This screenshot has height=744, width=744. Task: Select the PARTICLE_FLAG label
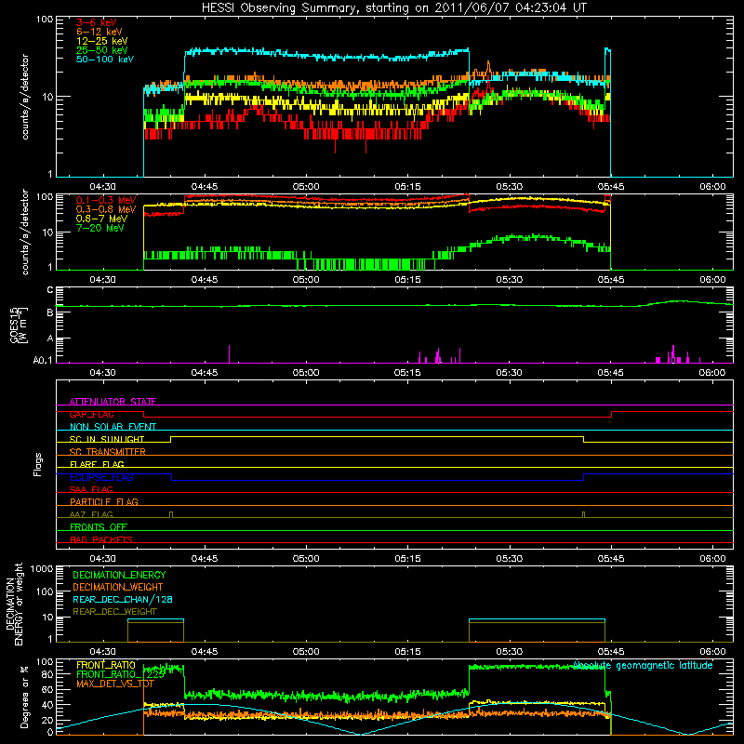[x=104, y=501]
